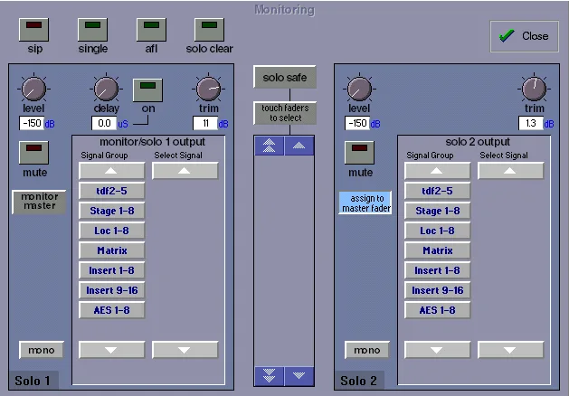Select Loc 1-8 group in solo 2 output
Screen dimensions: 569x396
pyautogui.click(x=437, y=231)
